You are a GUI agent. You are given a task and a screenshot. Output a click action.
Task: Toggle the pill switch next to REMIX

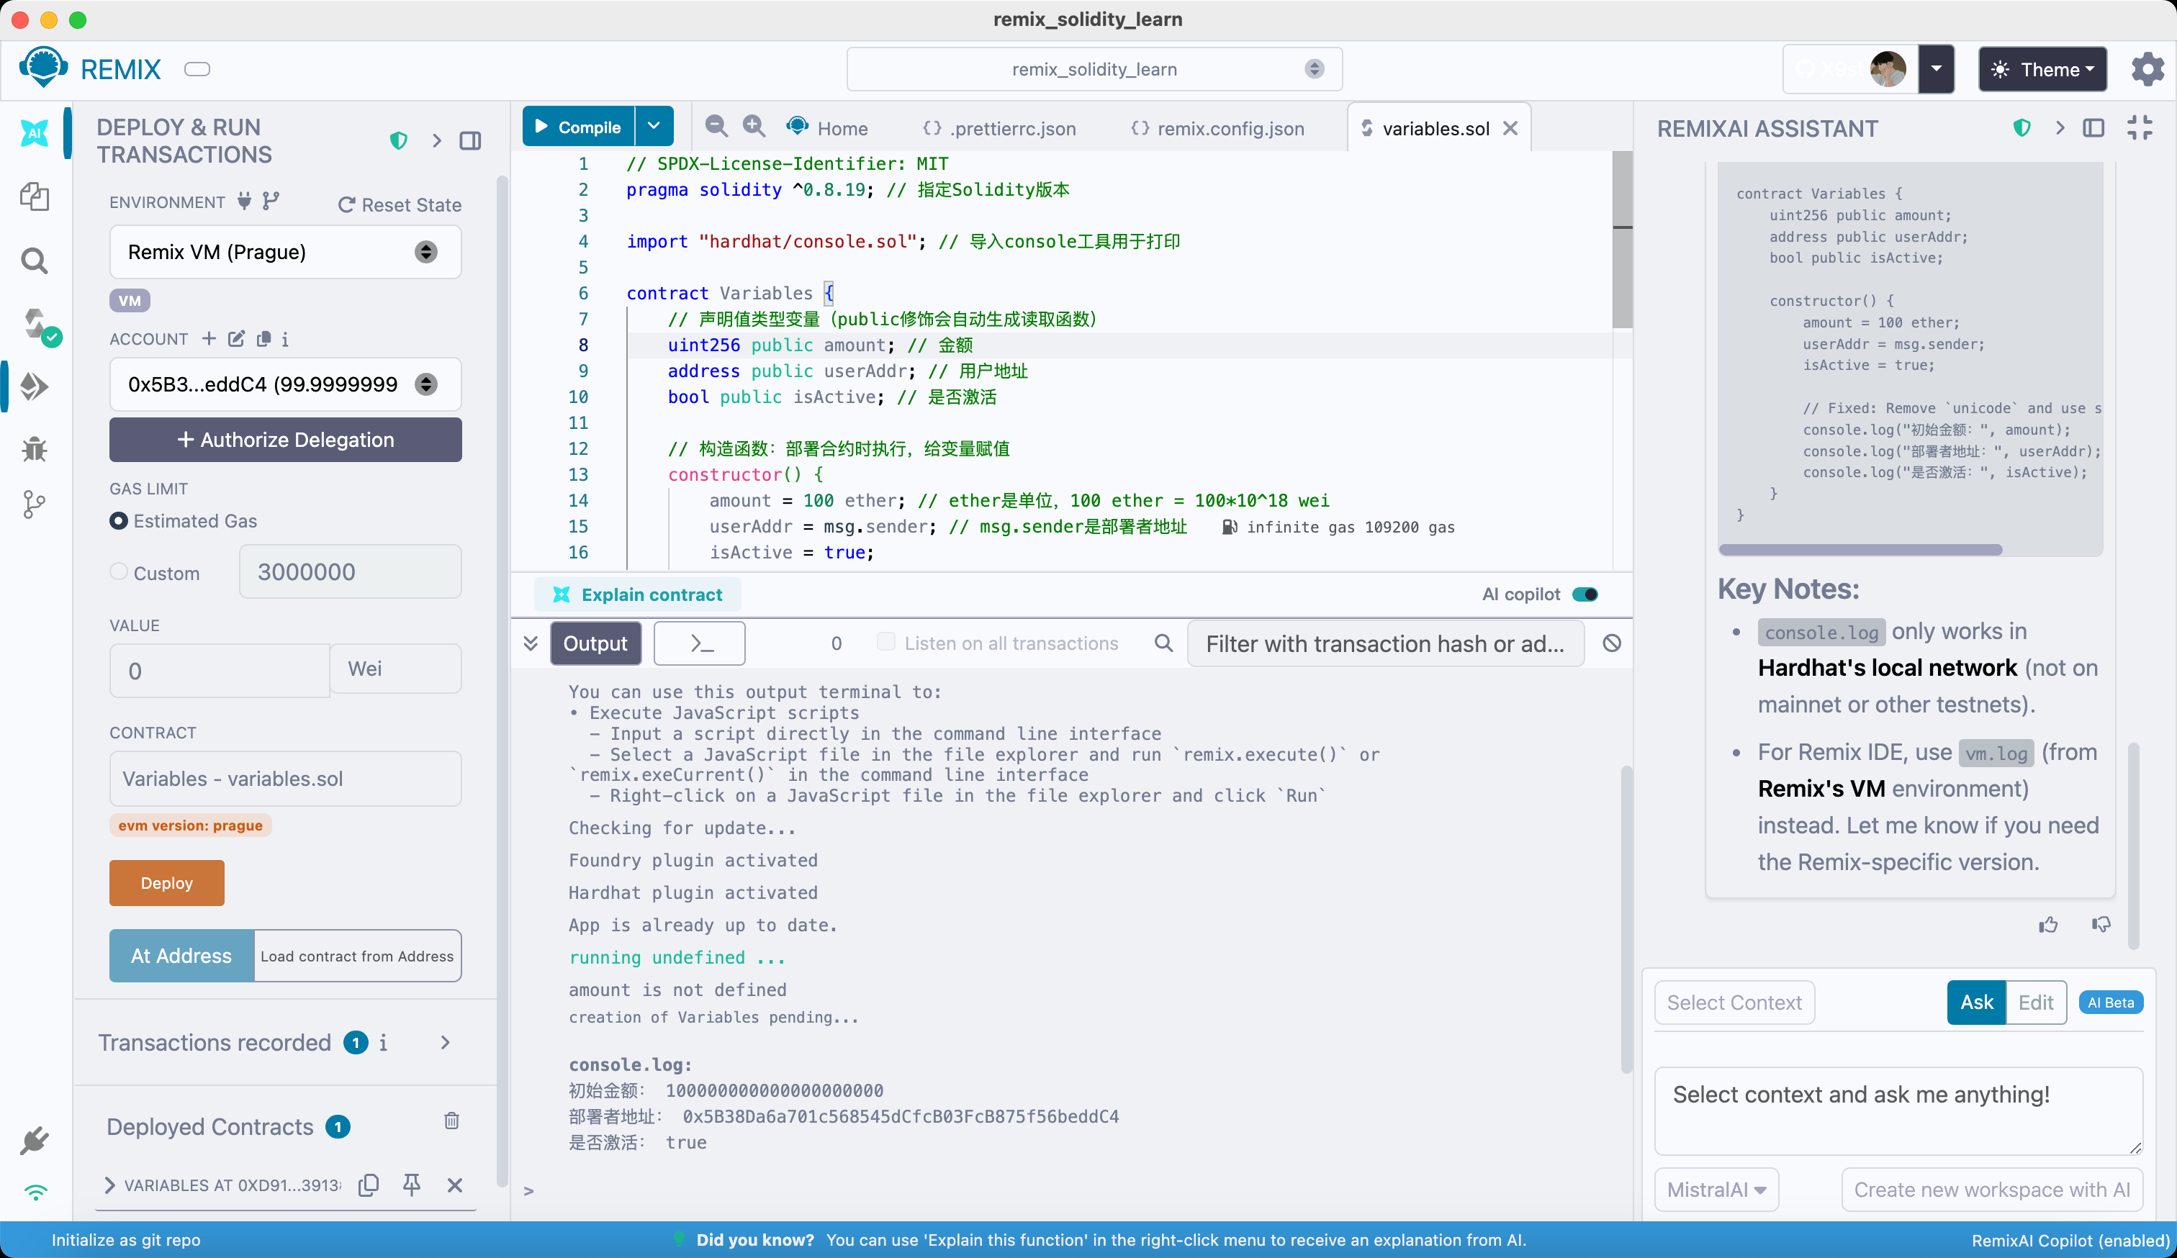click(197, 69)
